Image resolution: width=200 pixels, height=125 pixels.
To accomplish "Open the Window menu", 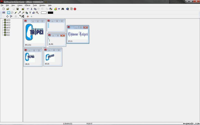I will point(42,5).
